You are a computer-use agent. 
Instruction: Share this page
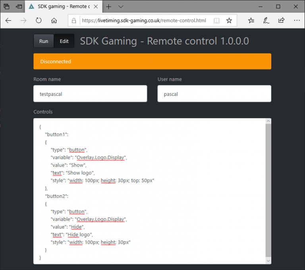point(281,20)
